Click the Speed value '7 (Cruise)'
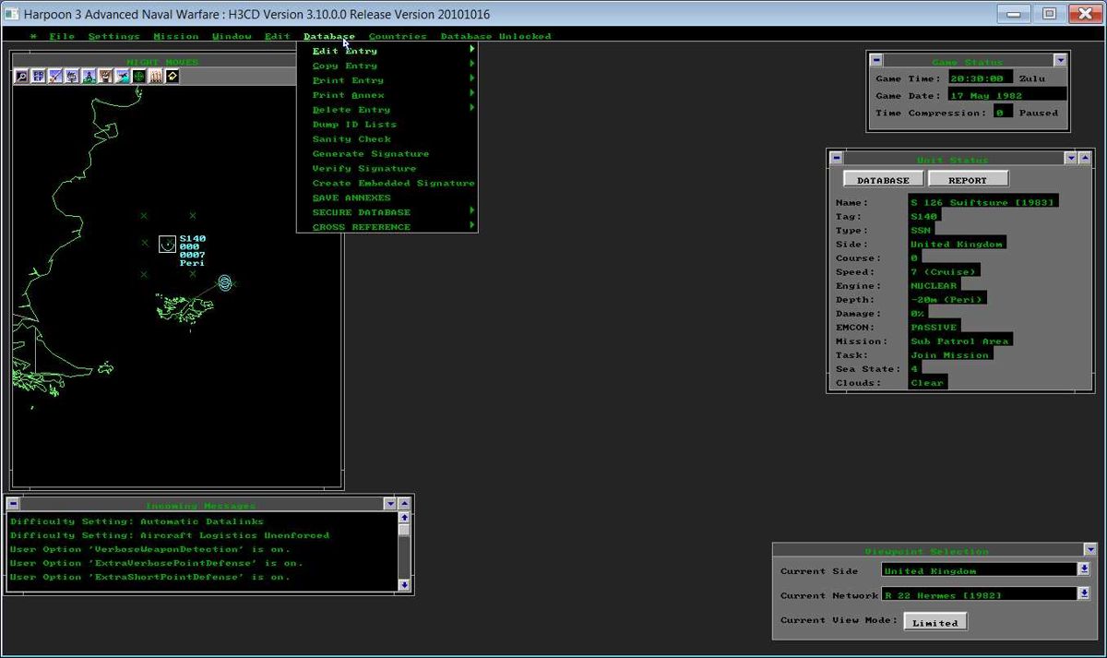 click(944, 271)
